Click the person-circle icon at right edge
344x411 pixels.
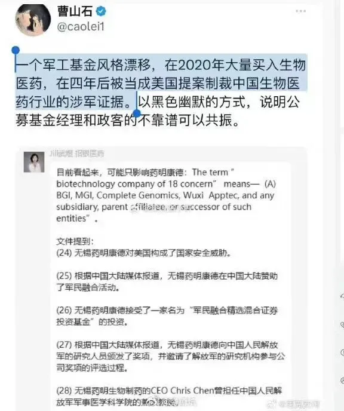[342, 380]
